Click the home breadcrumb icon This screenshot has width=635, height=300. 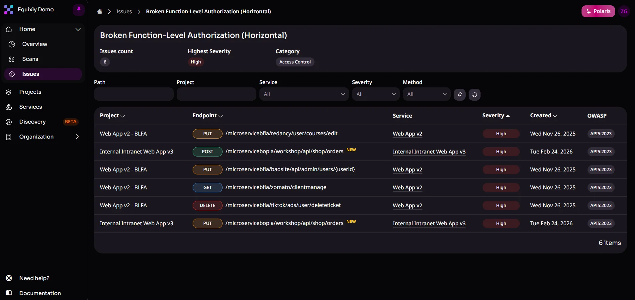point(100,11)
